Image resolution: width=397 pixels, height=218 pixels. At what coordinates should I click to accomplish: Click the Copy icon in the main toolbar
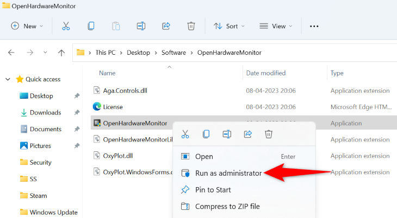coord(91,26)
